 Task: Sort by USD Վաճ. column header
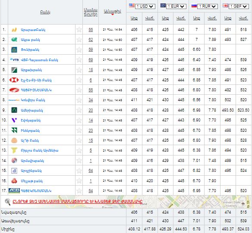click(x=150, y=18)
